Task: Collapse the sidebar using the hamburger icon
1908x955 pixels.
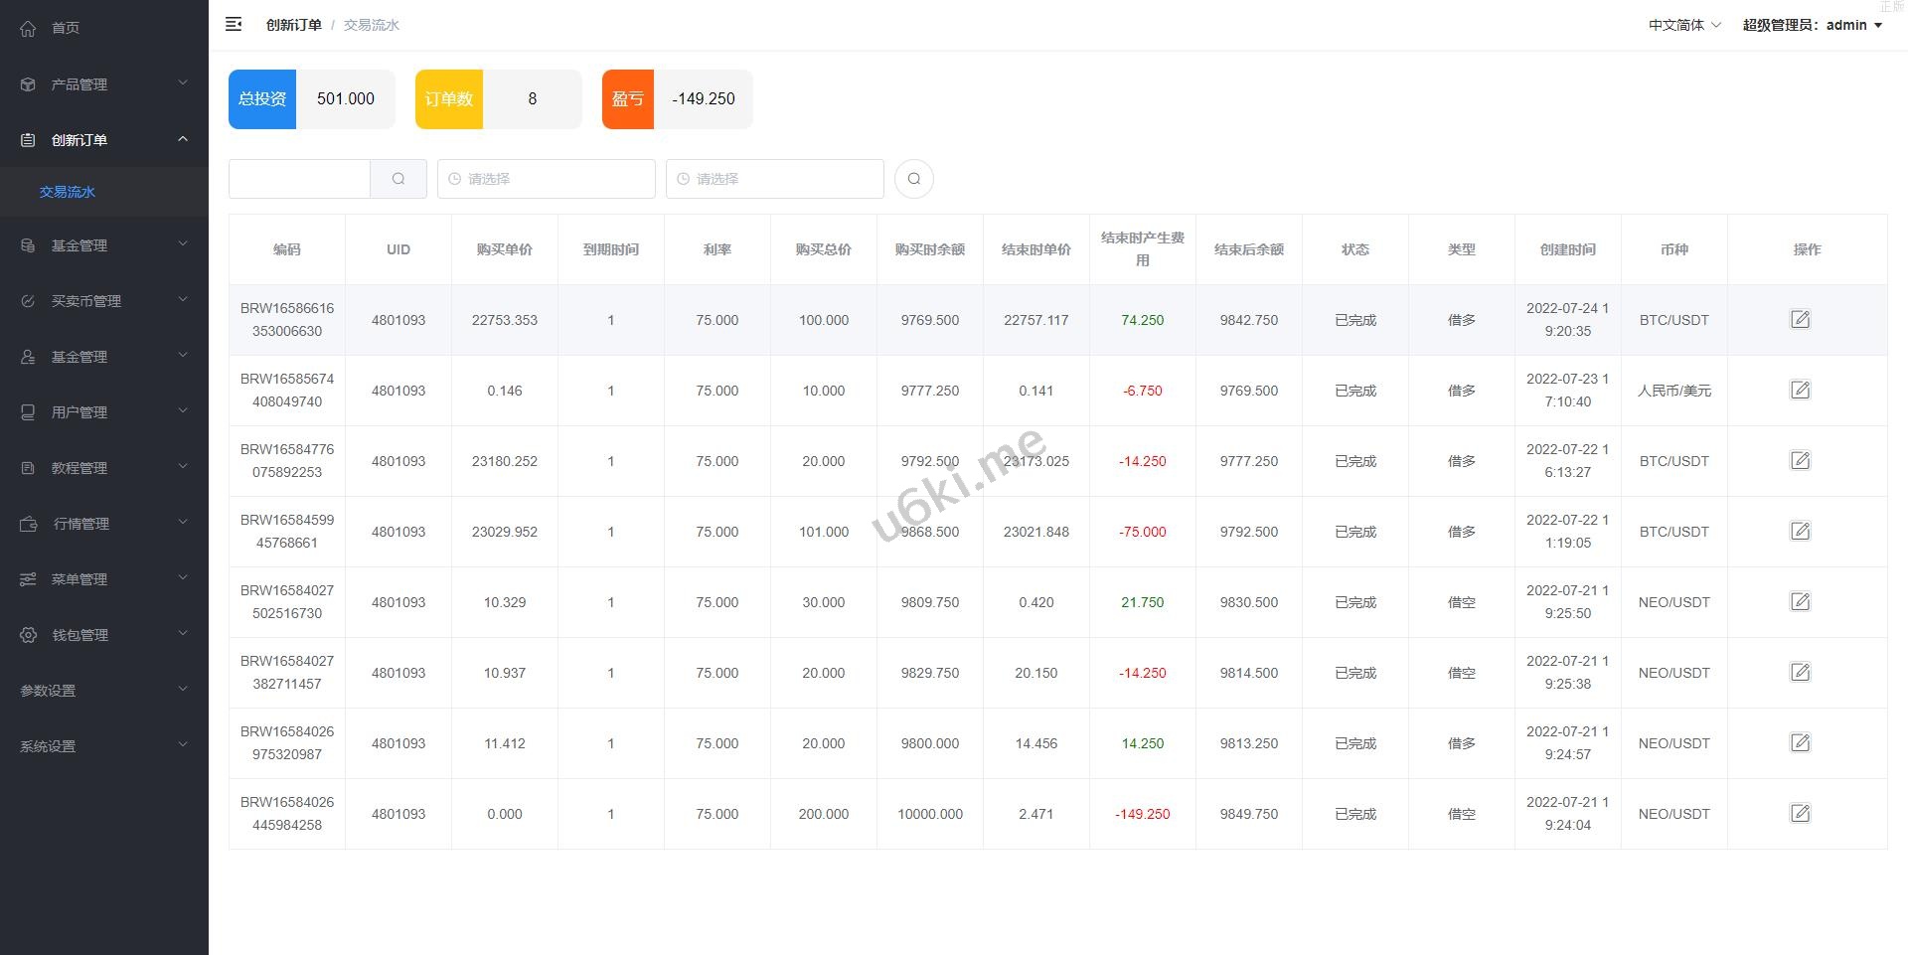Action: click(234, 25)
